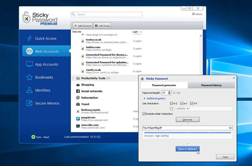Open App Accounts monitor icon

29,64
